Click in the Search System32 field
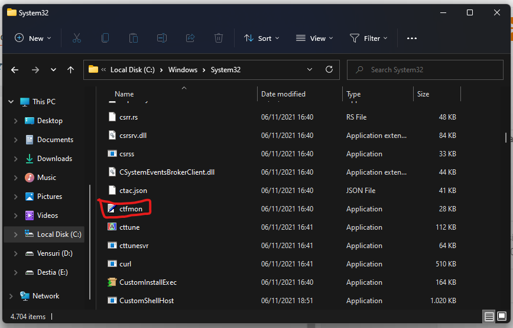Screen dimensions: 513x328 click(425, 70)
